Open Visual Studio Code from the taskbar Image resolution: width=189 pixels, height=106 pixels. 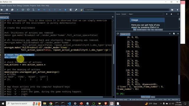(x=69, y=103)
